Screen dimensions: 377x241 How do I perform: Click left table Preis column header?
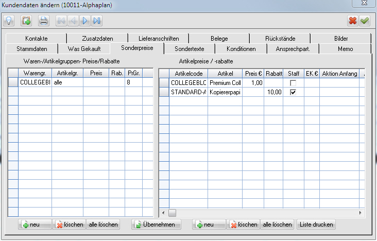96,73
